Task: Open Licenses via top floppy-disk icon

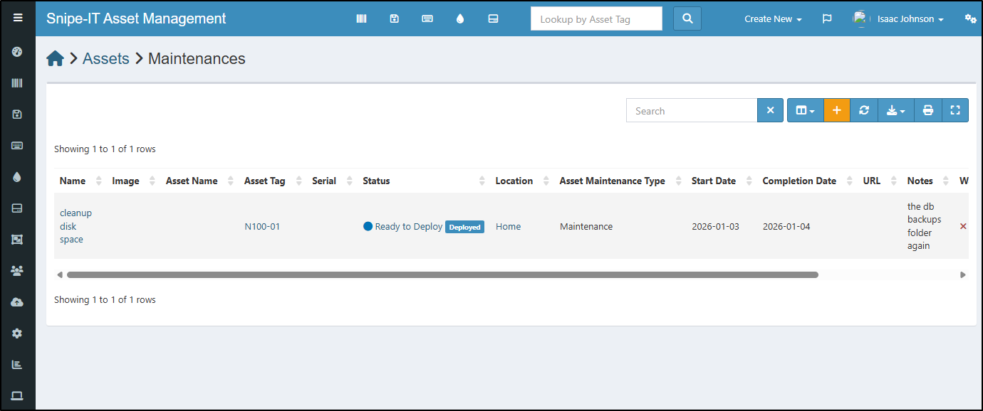Action: (x=394, y=19)
